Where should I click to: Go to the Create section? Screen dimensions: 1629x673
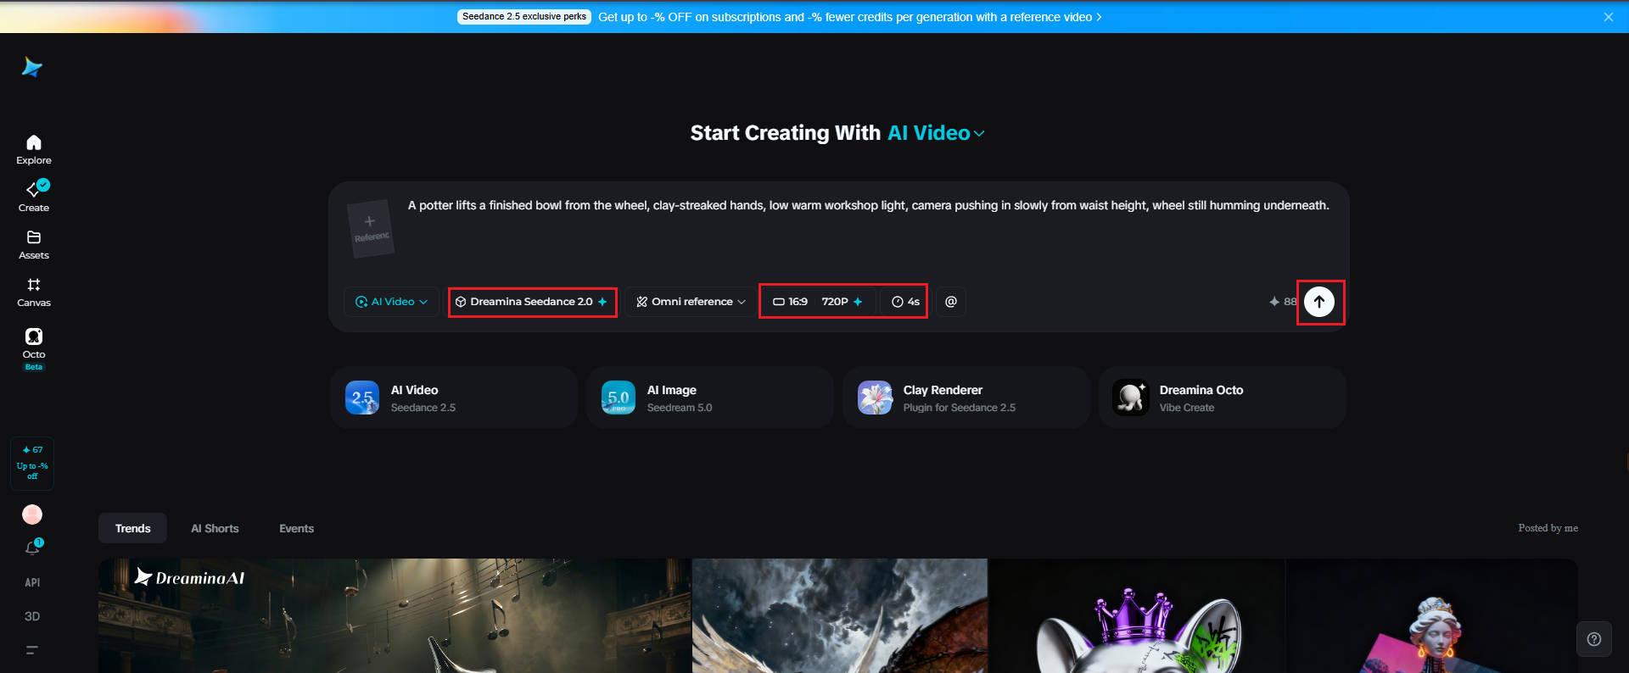(34, 197)
